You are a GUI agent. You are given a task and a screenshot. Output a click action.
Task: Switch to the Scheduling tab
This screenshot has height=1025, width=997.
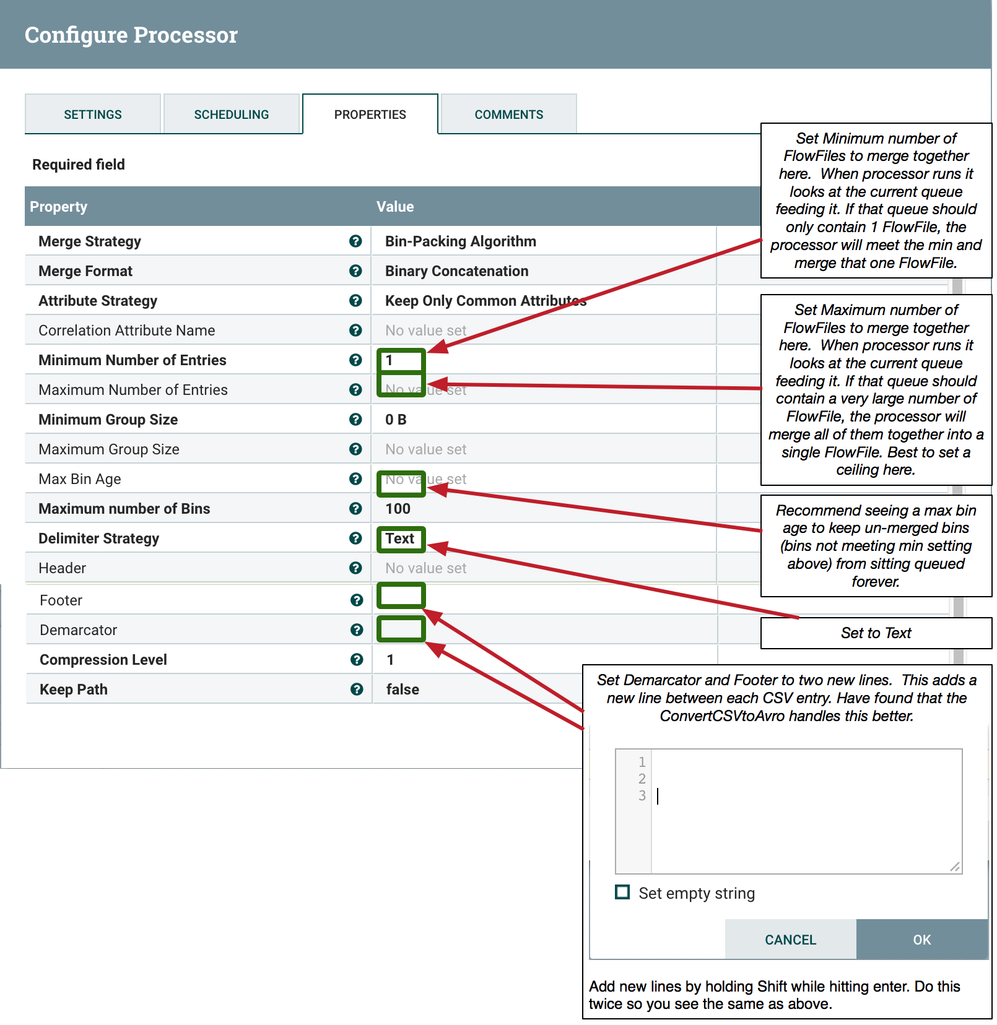point(232,114)
